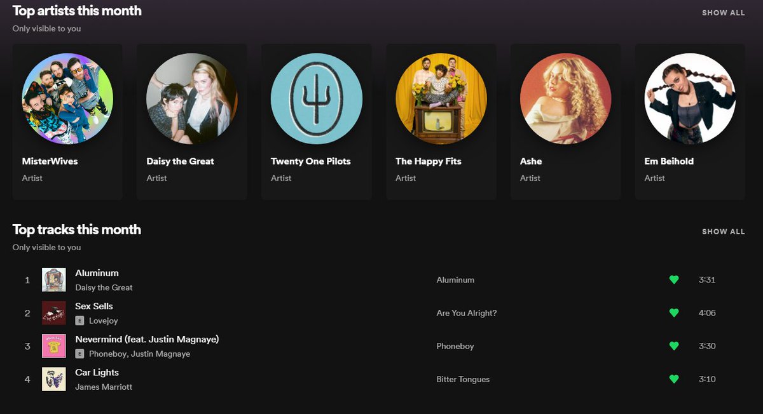Open the Aluminum album link

[x=455, y=280]
